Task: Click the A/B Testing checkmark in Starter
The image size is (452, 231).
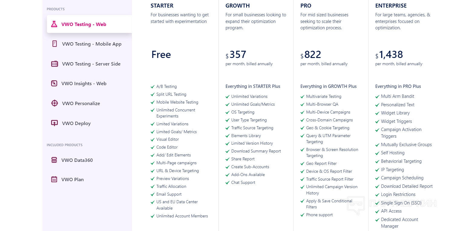Action: point(153,87)
